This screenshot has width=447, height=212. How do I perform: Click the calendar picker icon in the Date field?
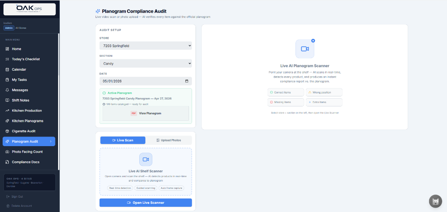187,81
